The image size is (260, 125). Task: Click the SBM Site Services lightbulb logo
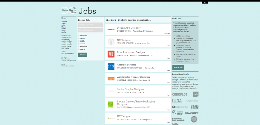point(111,42)
